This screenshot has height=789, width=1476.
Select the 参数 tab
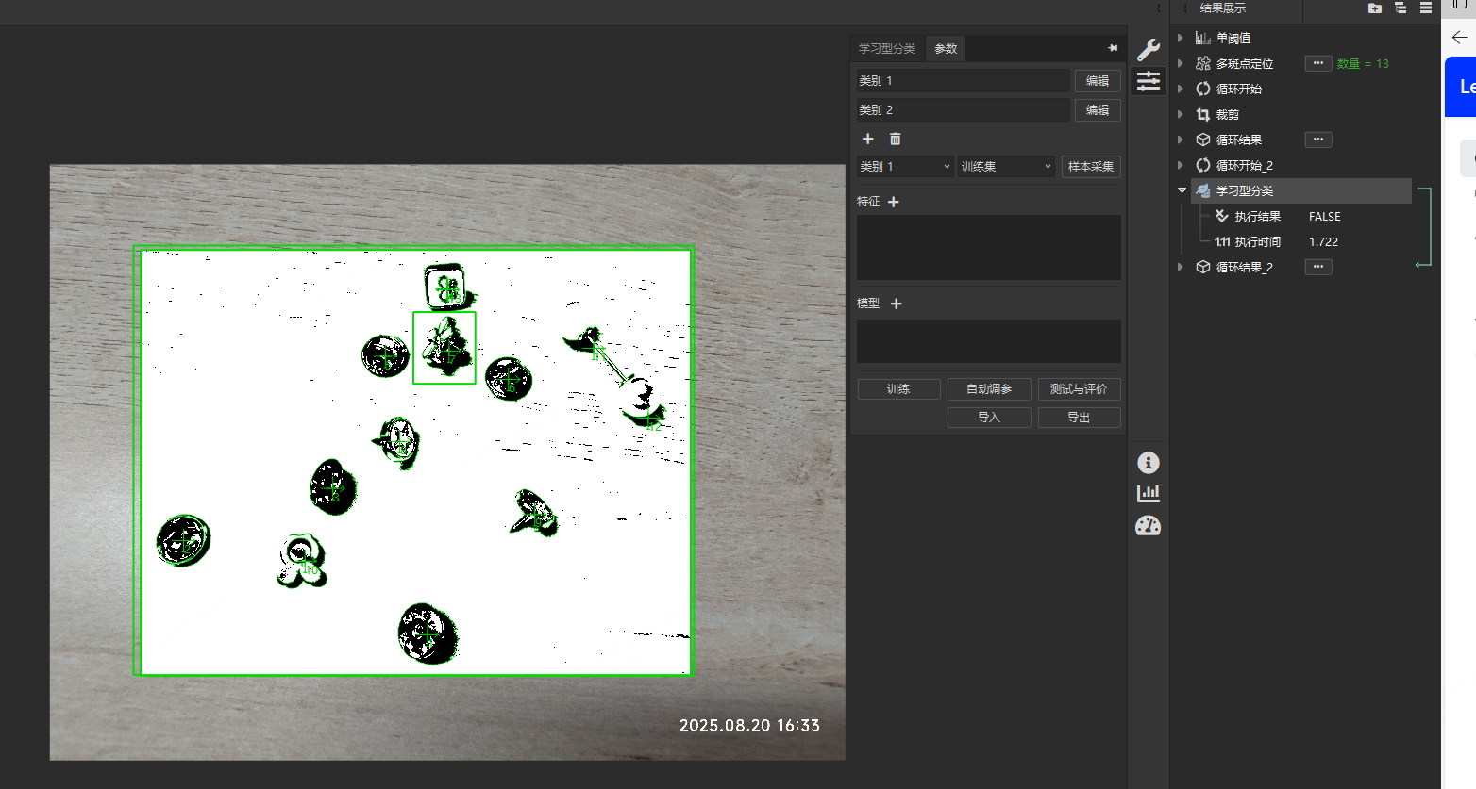click(x=946, y=49)
